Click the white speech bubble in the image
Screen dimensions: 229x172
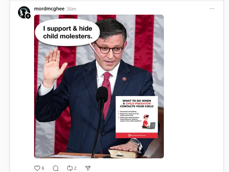click(x=68, y=32)
